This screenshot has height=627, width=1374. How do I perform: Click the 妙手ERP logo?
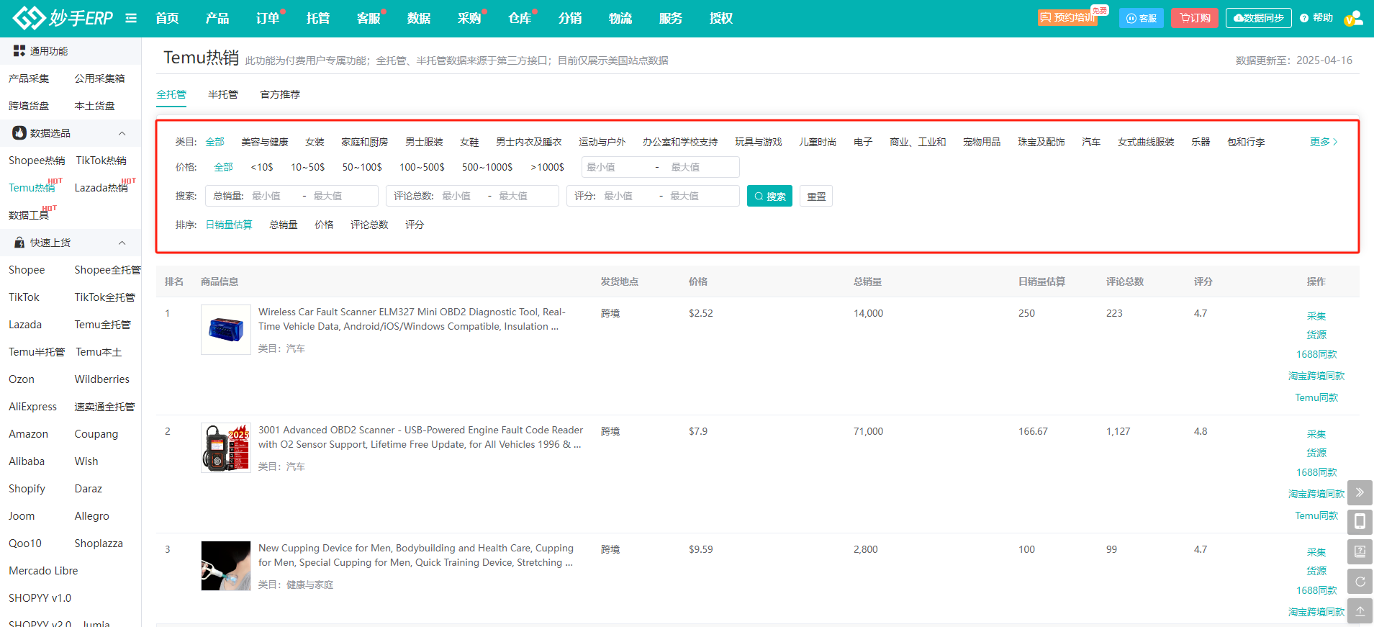pos(63,18)
